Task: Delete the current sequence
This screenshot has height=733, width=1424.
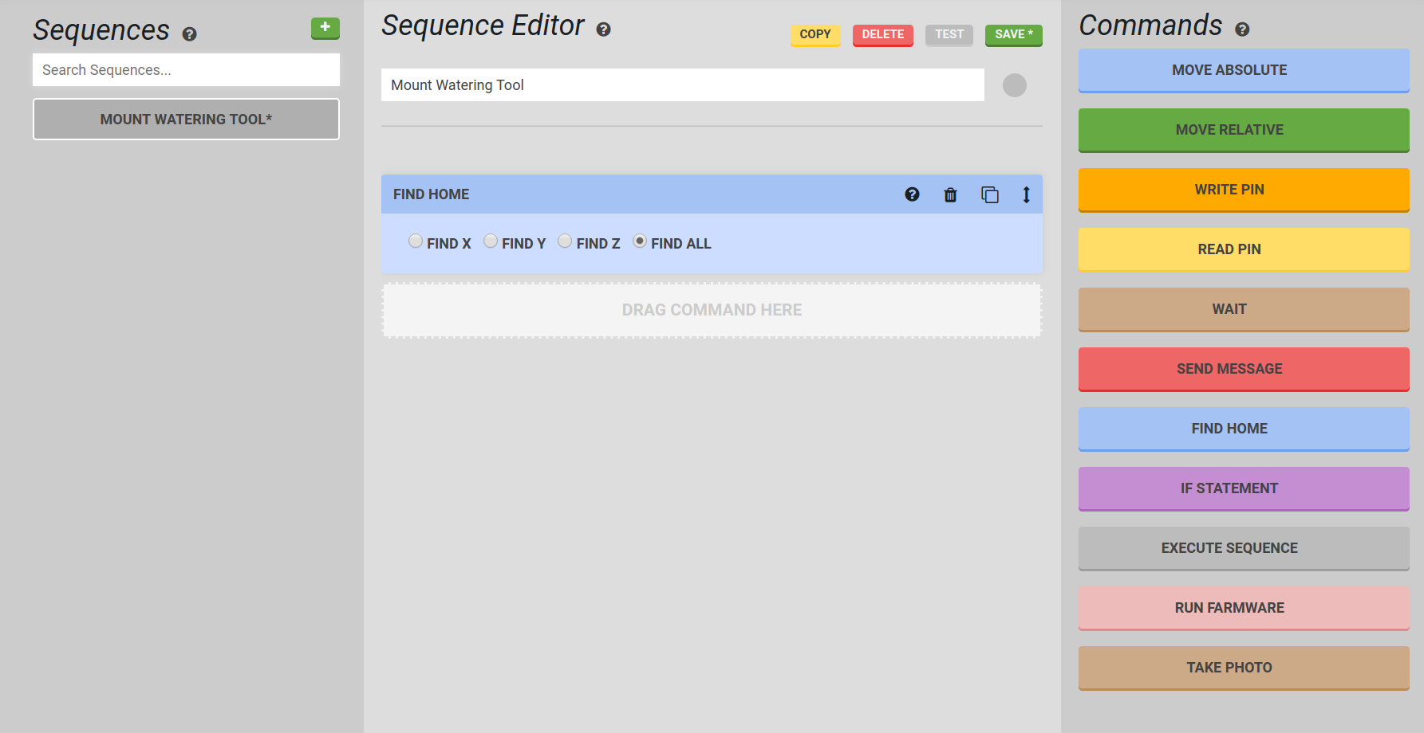Action: pyautogui.click(x=882, y=35)
